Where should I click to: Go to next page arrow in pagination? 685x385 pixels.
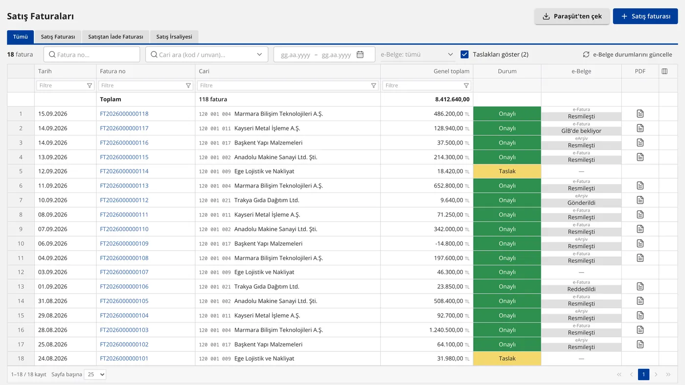(656, 375)
